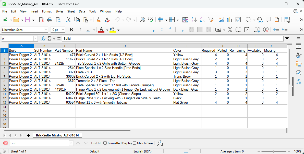Close the Find toolbar
This screenshot has width=304, height=154.
6,143
